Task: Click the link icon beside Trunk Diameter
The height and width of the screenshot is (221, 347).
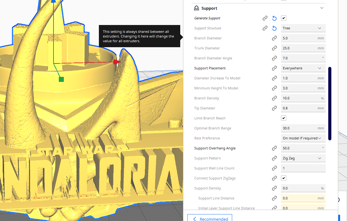Action: (x=274, y=48)
